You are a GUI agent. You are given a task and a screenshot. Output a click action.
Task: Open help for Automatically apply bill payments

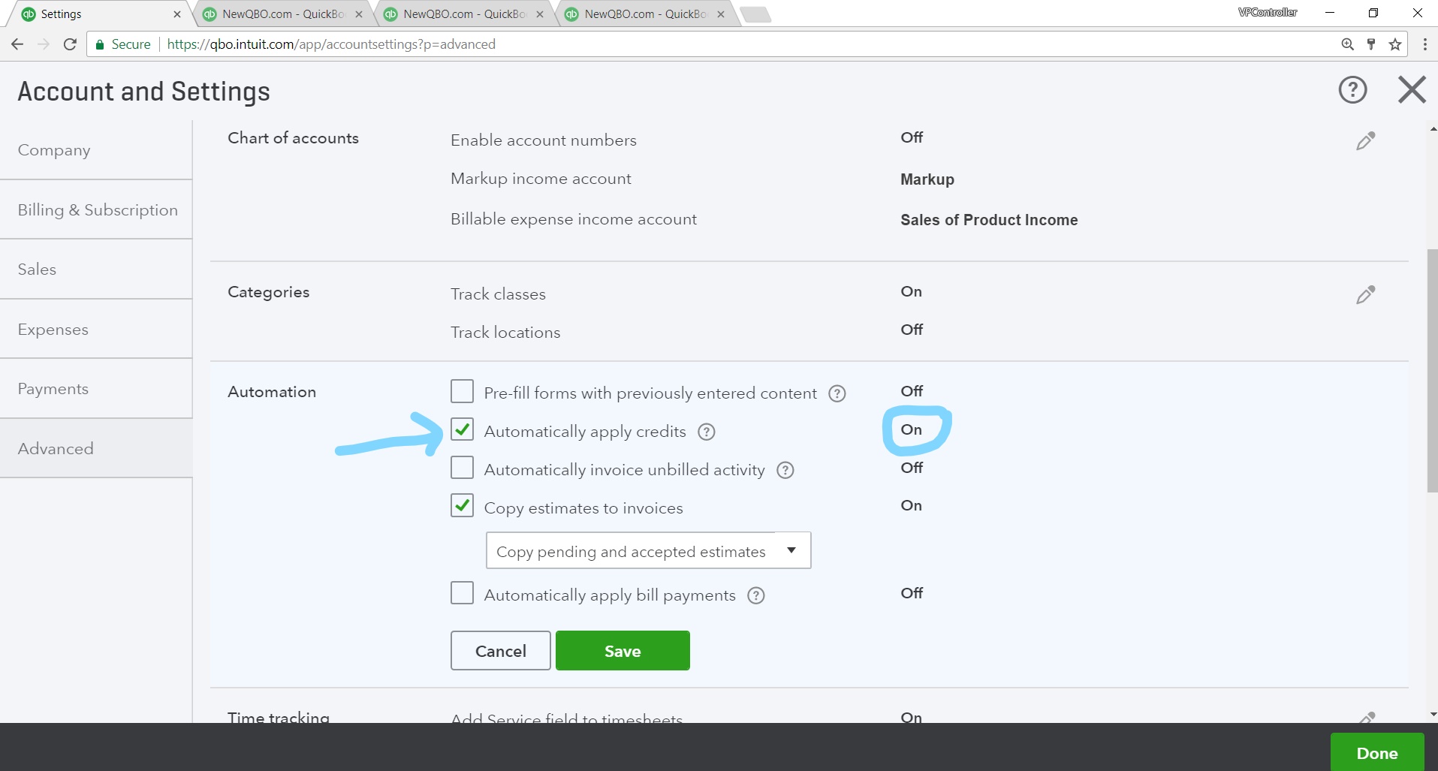pyautogui.click(x=755, y=596)
